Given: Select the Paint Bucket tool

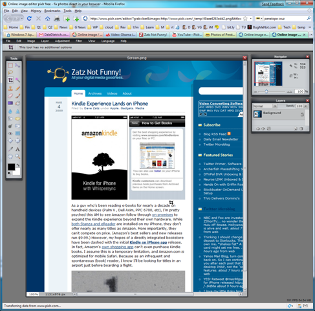Looking at the screenshot, I should coord(17,103).
